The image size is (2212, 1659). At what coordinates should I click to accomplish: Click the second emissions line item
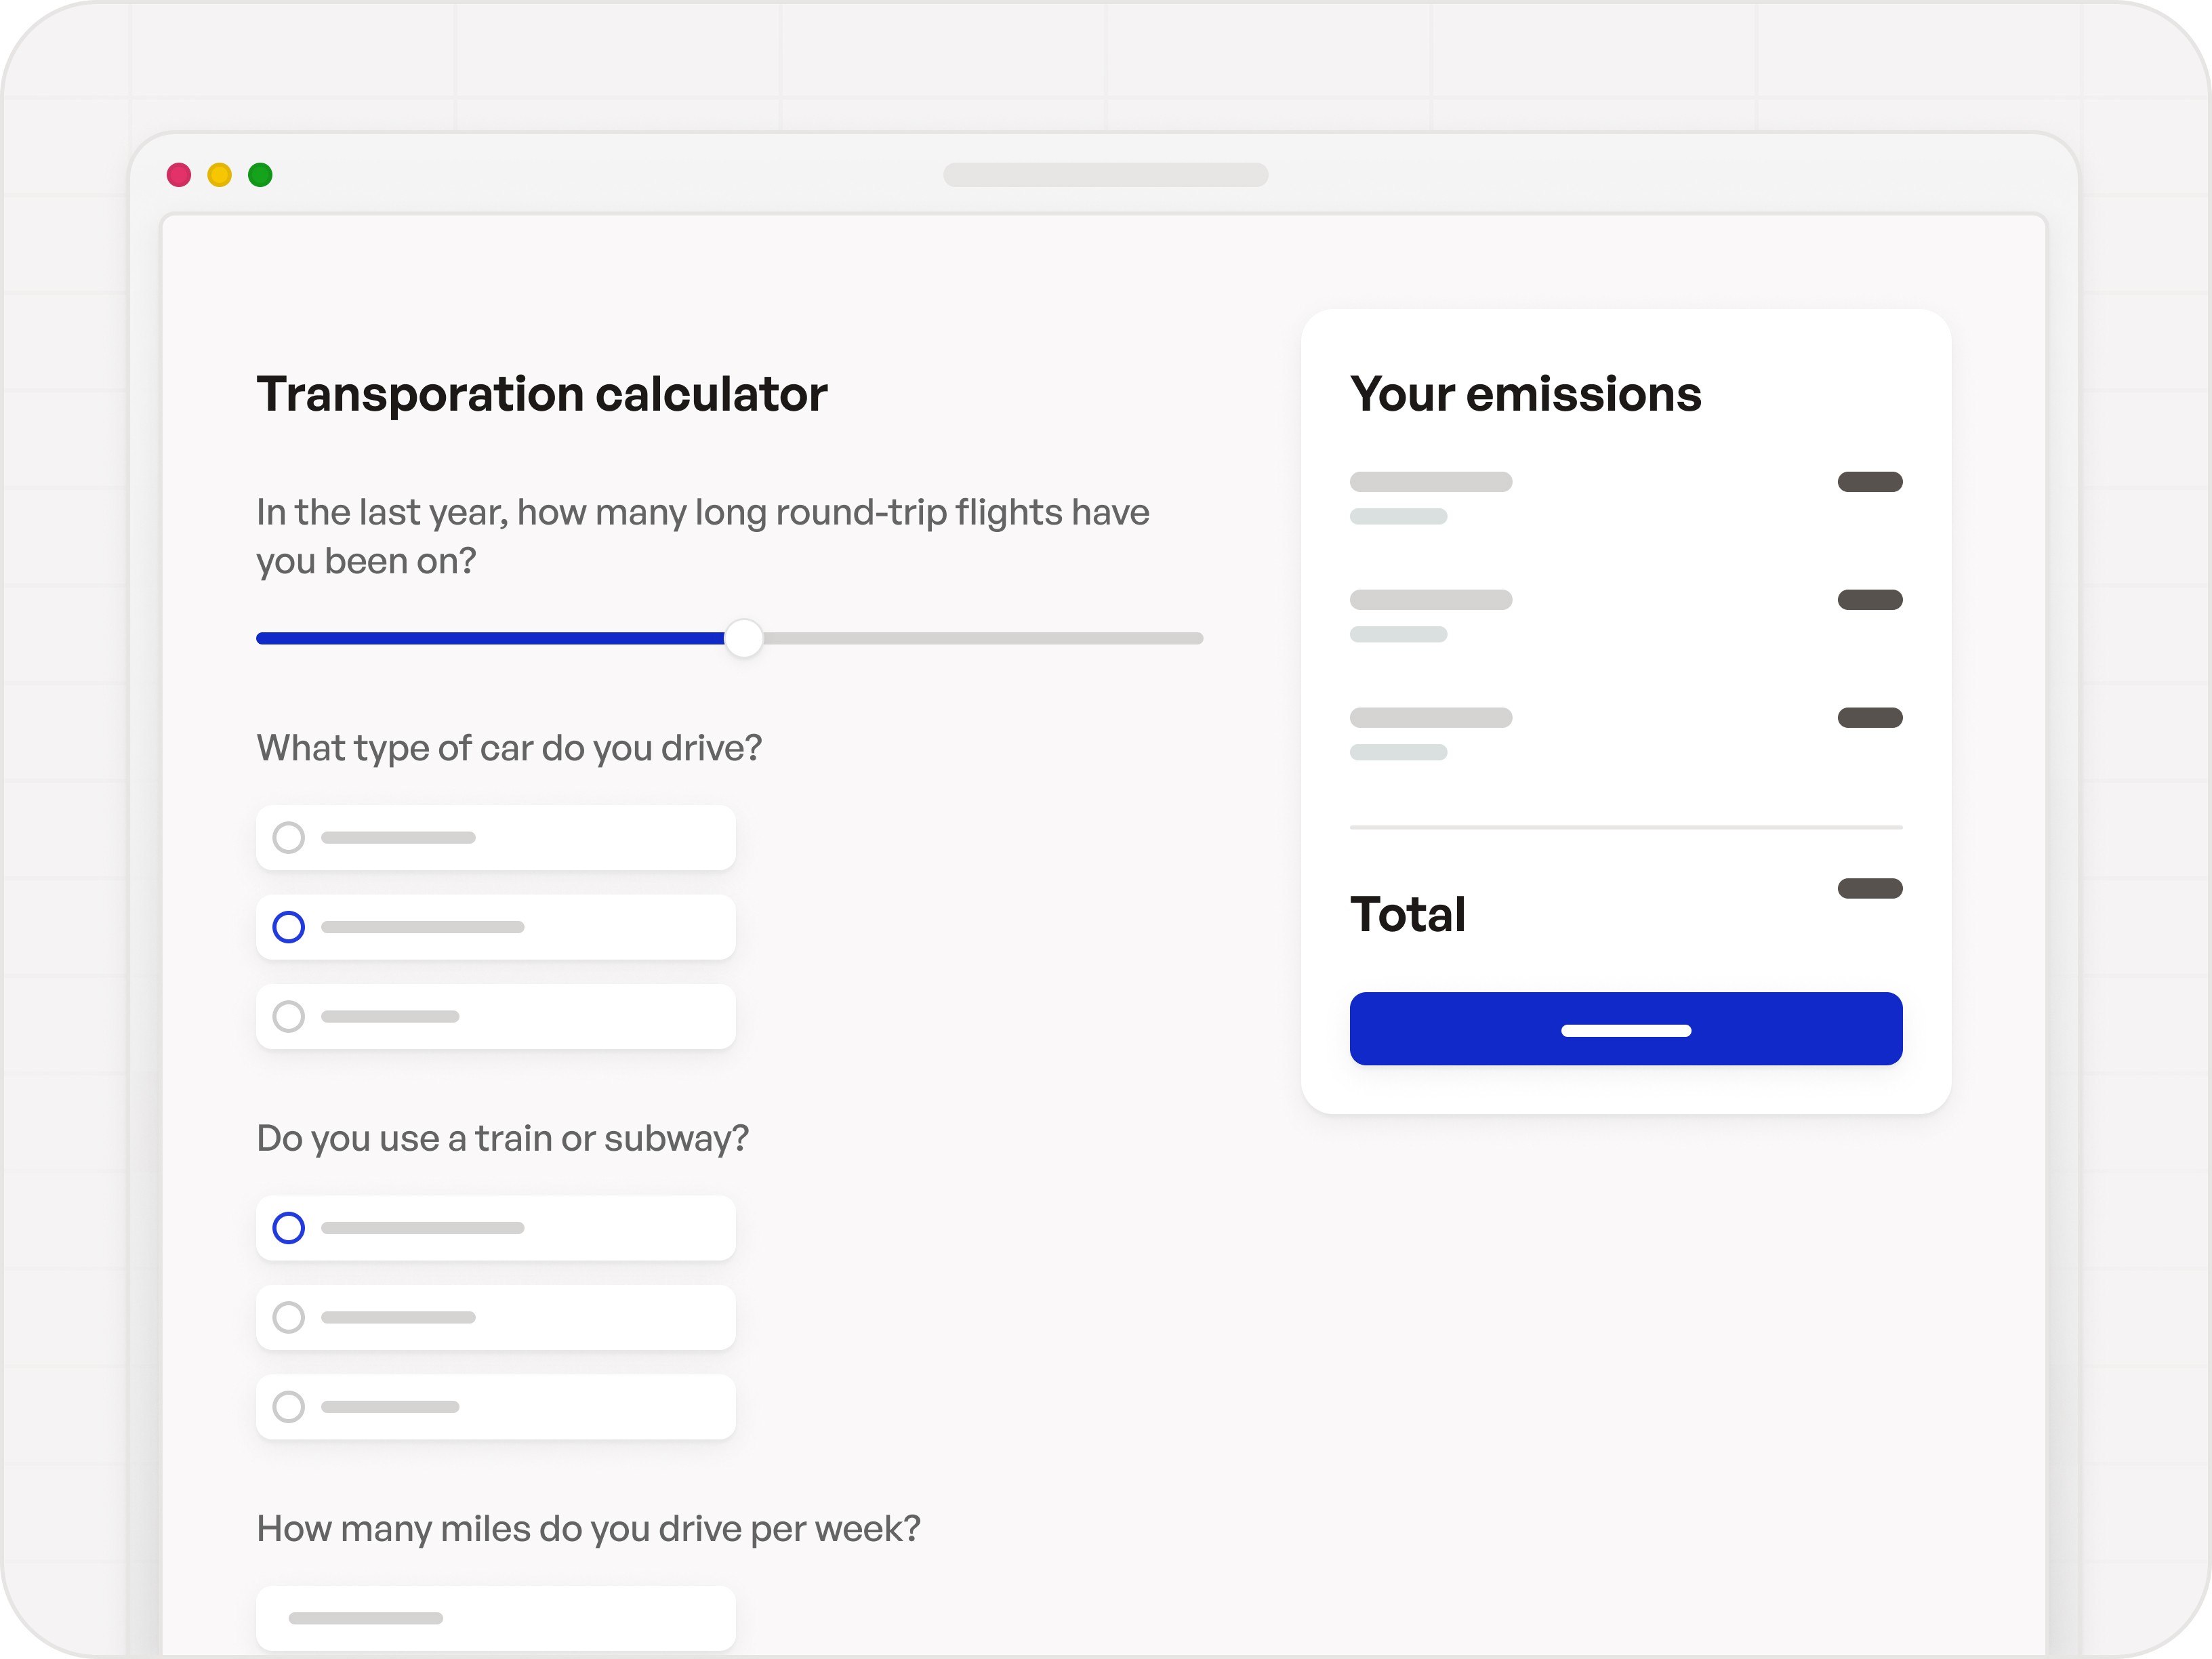pos(1431,599)
